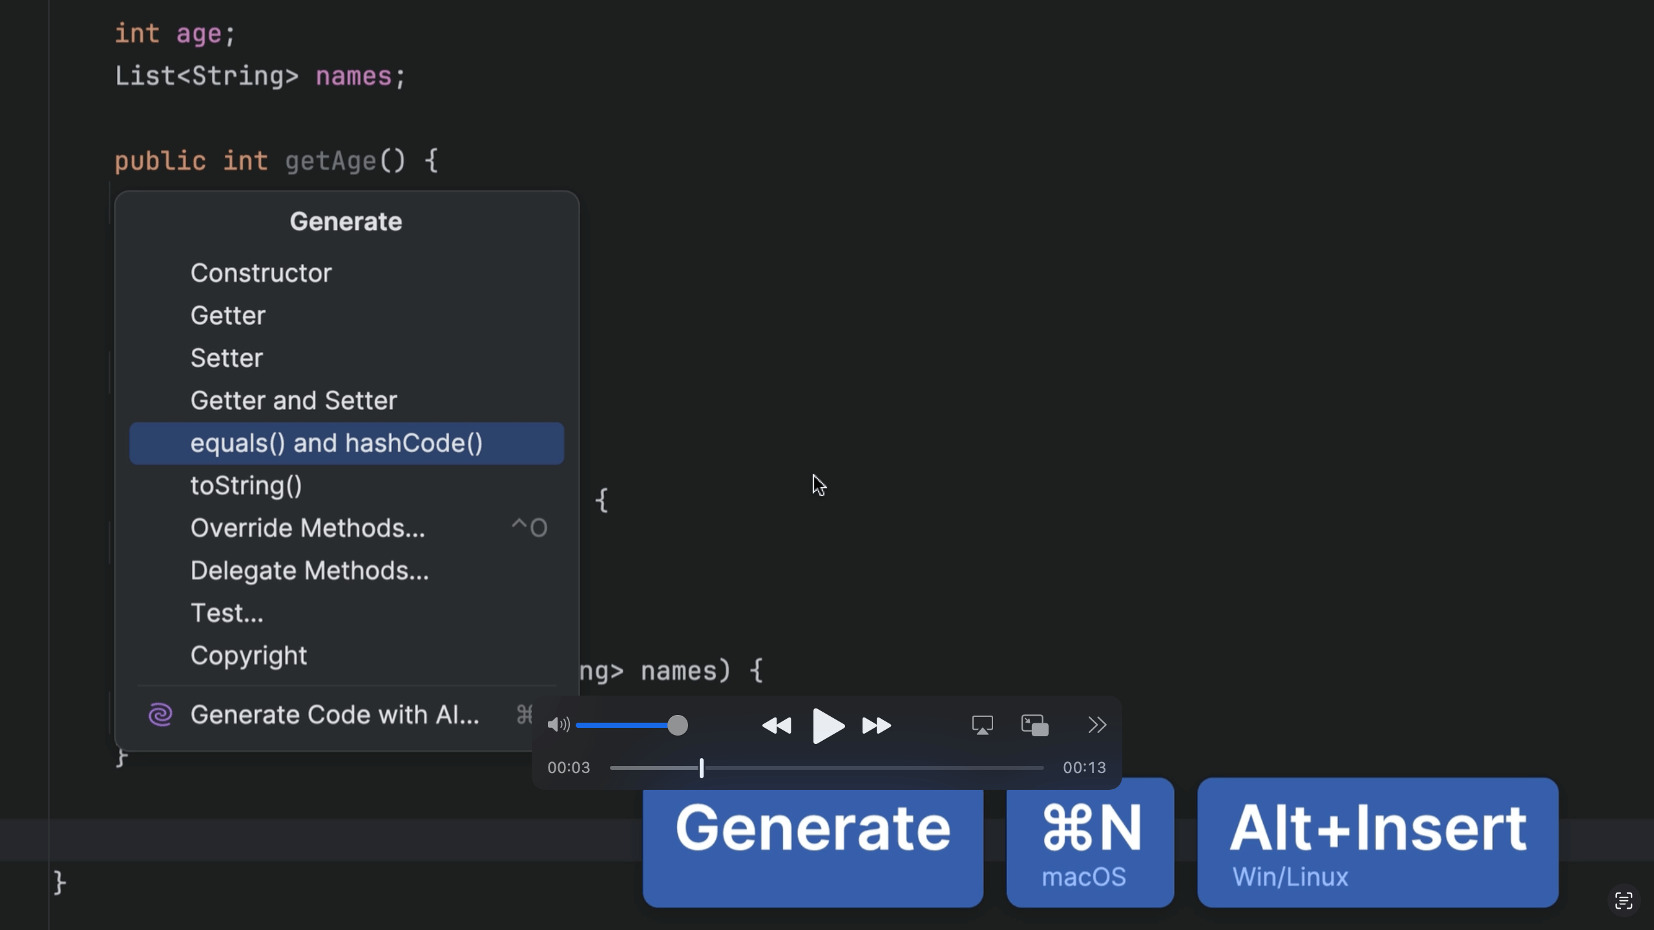Image resolution: width=1654 pixels, height=930 pixels.
Task: Click Generate Code with AI...
Action: click(335, 715)
